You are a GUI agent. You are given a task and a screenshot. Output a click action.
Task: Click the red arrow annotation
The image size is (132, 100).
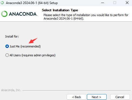(x=33, y=41)
